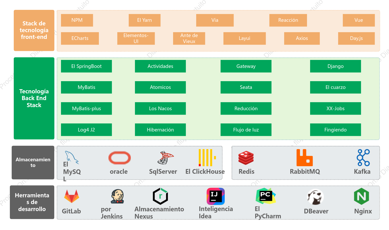Click the Nginx text label
The image size is (389, 230).
click(363, 211)
